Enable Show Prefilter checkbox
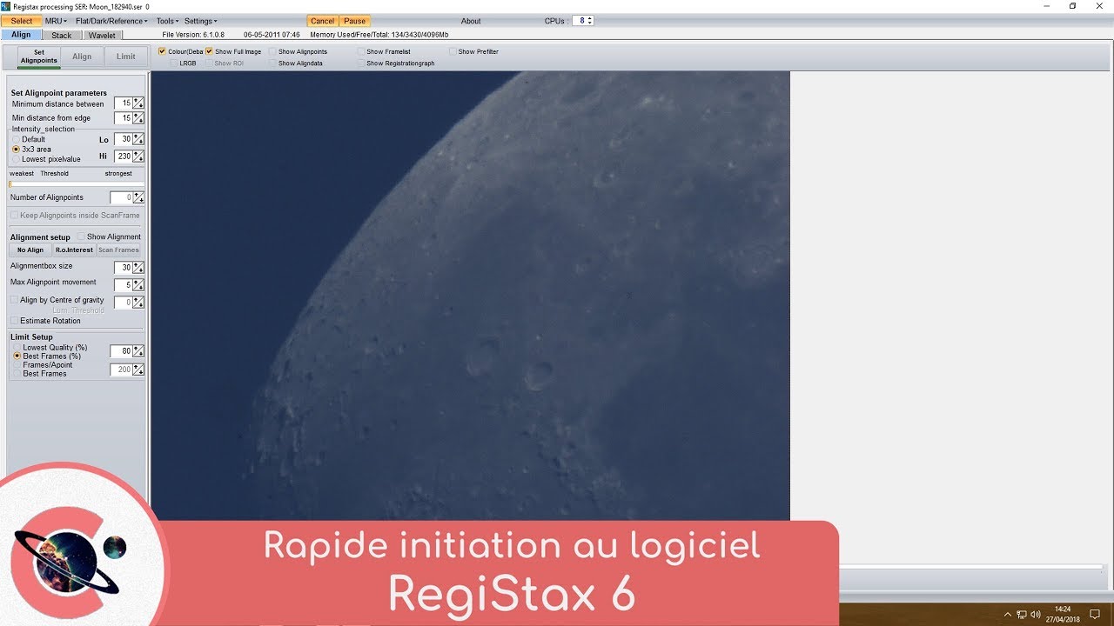 (x=453, y=51)
